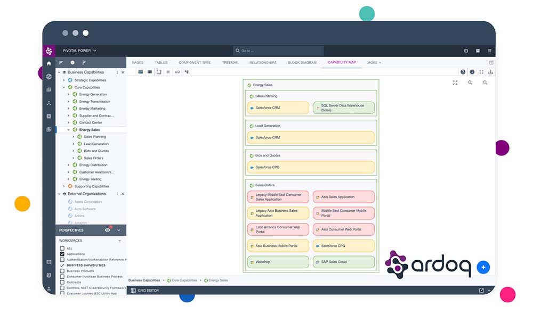Toggle the BUSINESS CAPABILITIES workspace checkmark

62,266
